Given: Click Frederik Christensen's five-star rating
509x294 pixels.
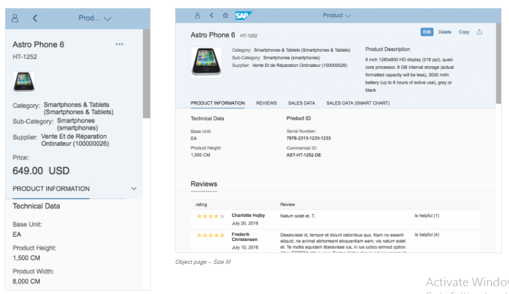Looking at the screenshot, I should click(210, 236).
